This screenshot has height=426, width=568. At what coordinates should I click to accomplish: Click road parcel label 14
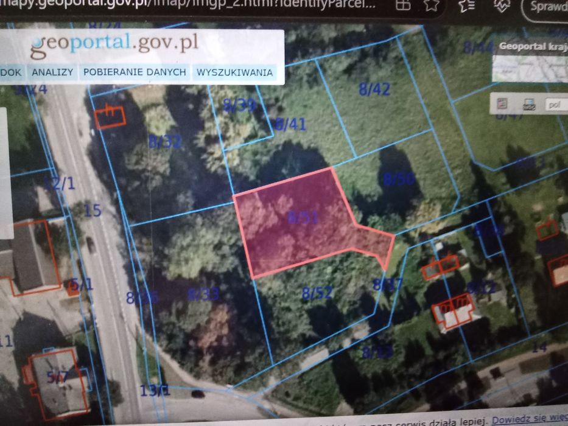(539, 347)
